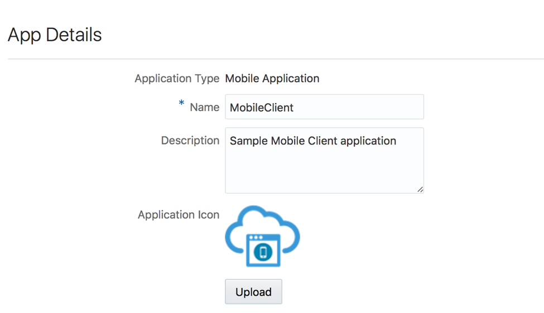Click the phone symbol inside the app icon
Screen dimensions: 544x313
pyautogui.click(x=264, y=252)
